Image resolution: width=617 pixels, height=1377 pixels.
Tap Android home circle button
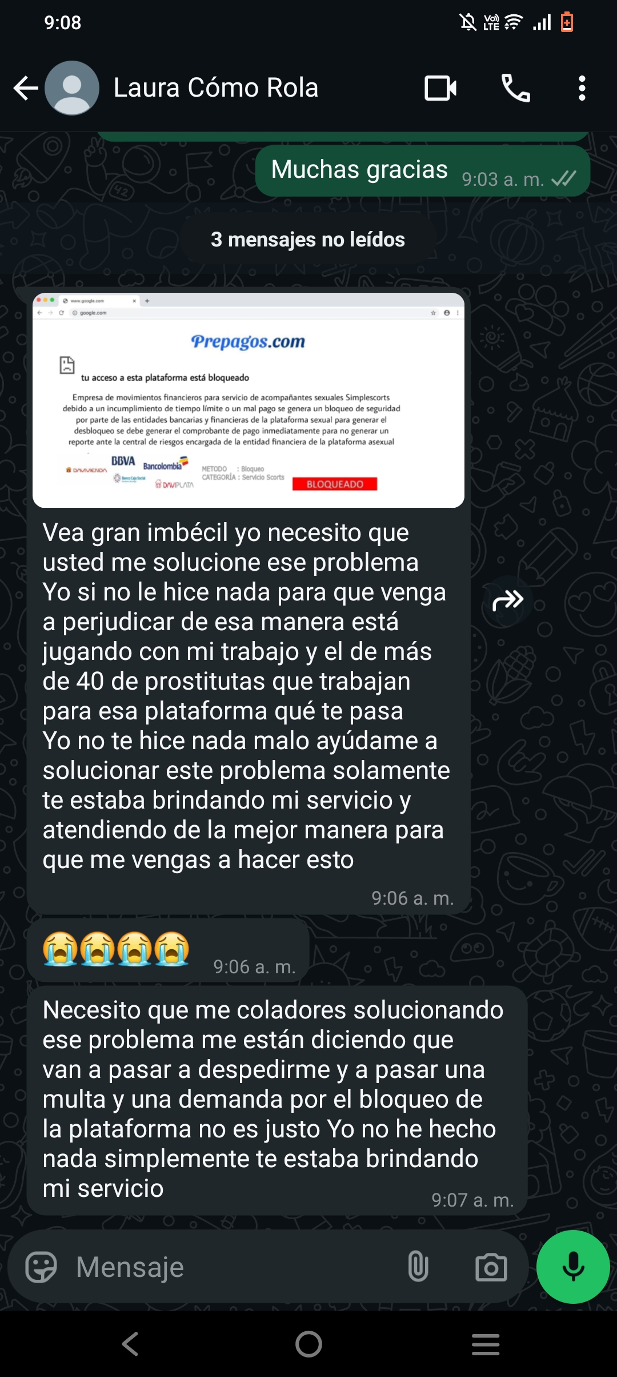[308, 1344]
